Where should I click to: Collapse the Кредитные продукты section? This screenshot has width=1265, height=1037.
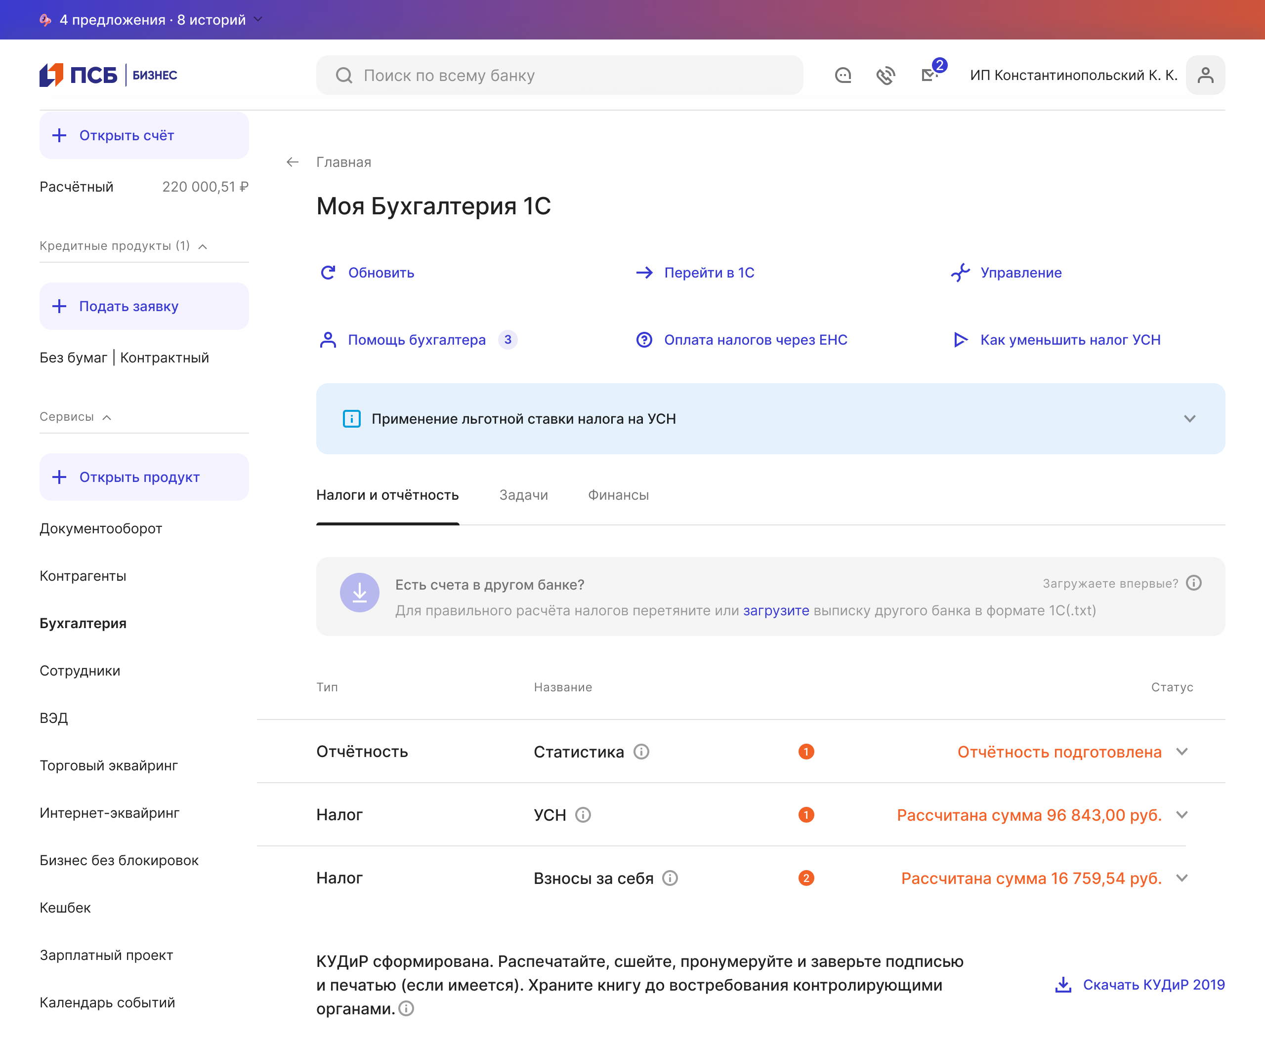pyautogui.click(x=203, y=246)
